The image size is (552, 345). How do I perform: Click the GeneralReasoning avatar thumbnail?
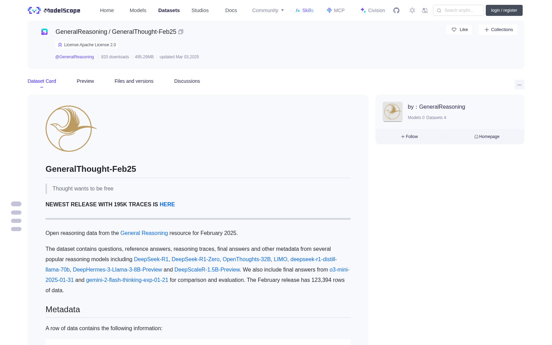[392, 111]
